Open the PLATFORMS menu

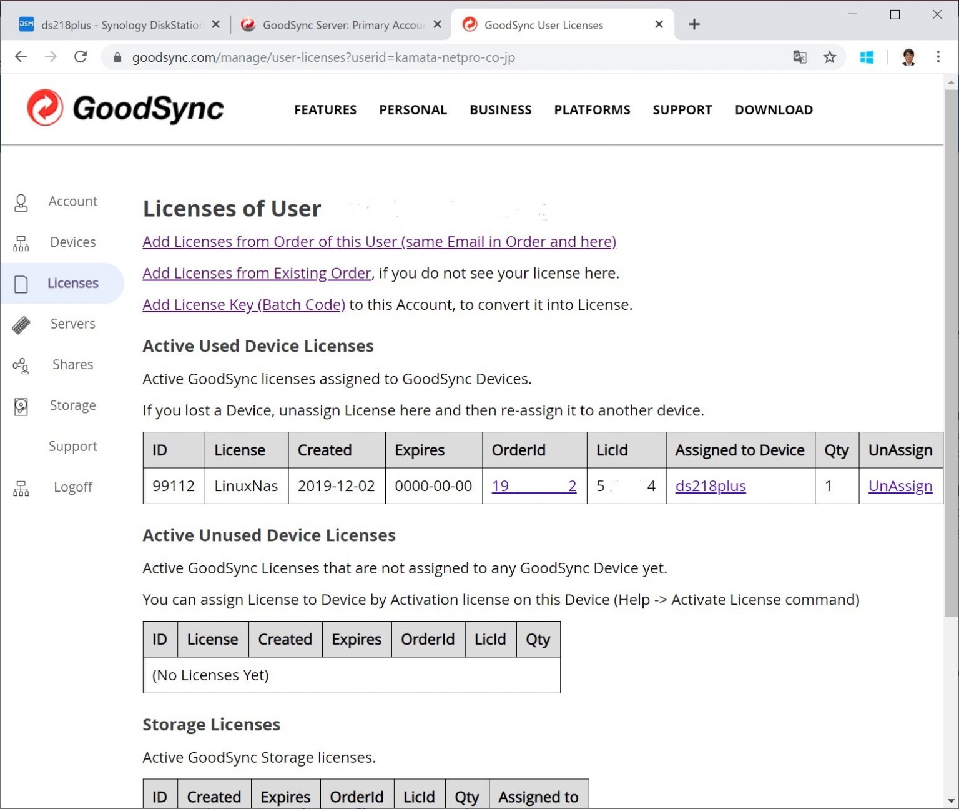[592, 110]
